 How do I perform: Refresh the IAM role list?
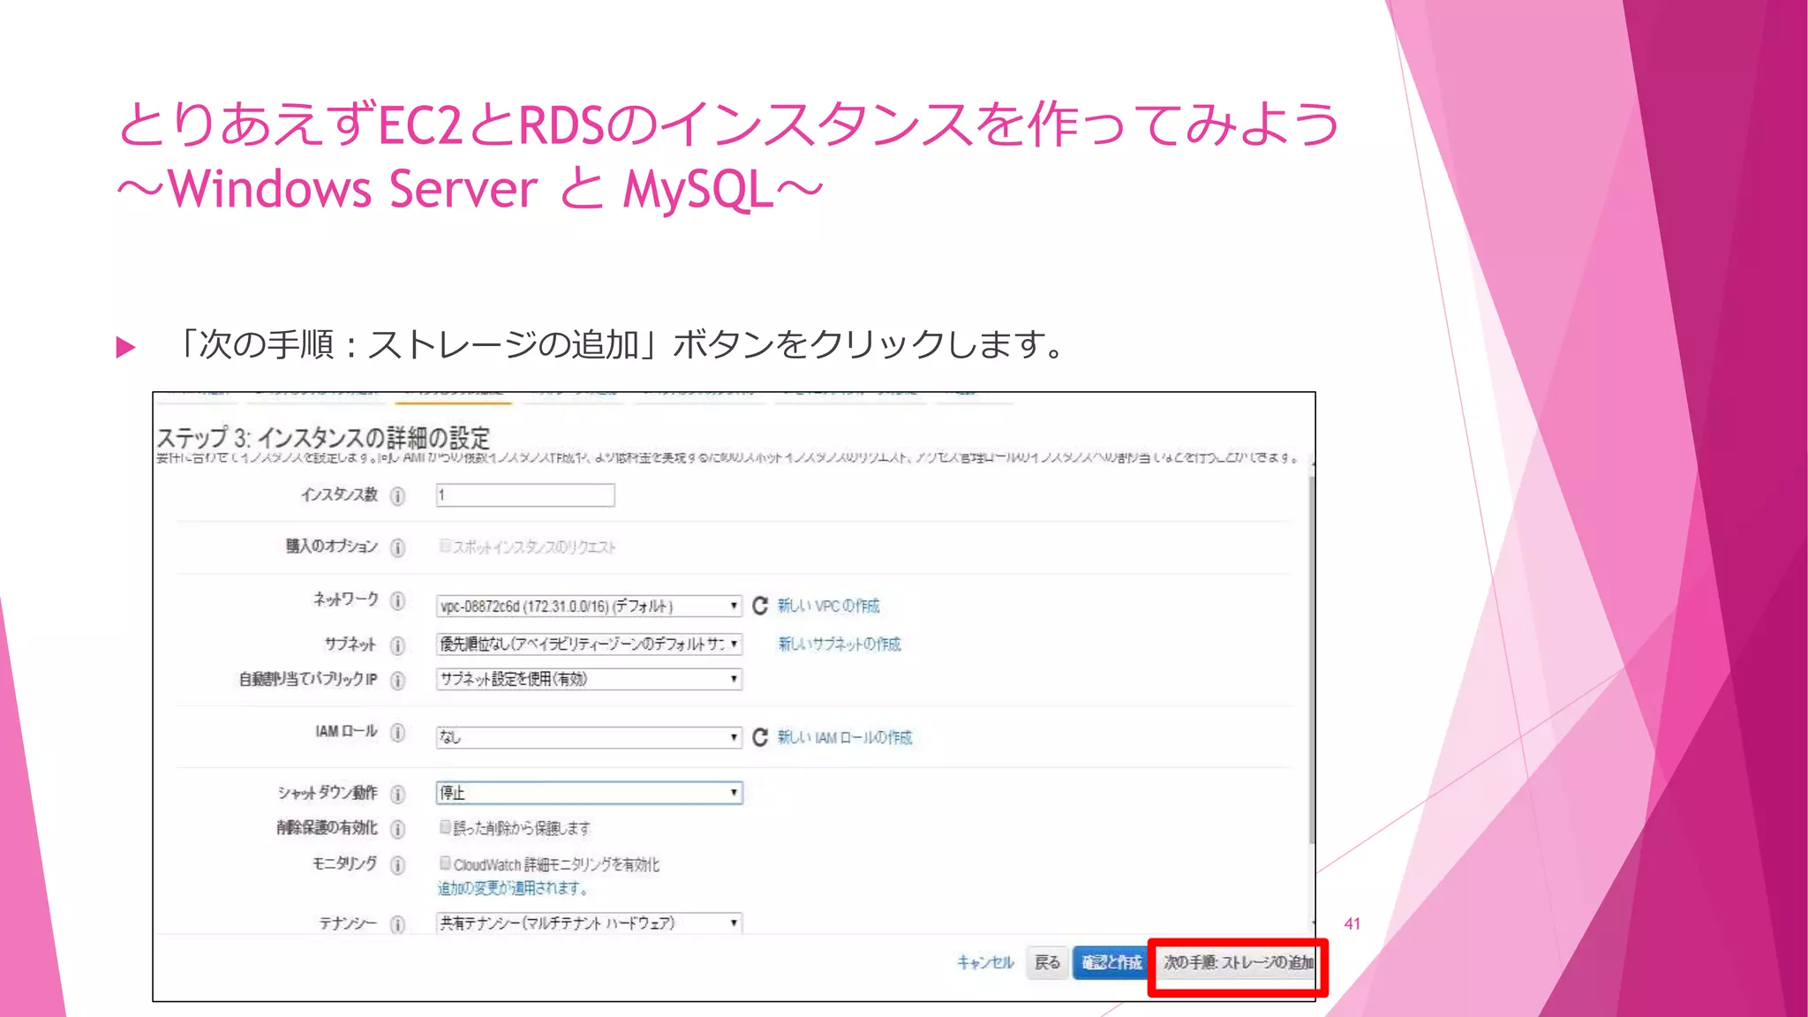760,736
